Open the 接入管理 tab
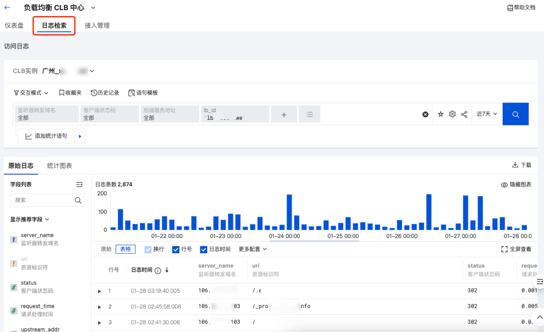Viewport: 544px width, 332px height. [97, 26]
